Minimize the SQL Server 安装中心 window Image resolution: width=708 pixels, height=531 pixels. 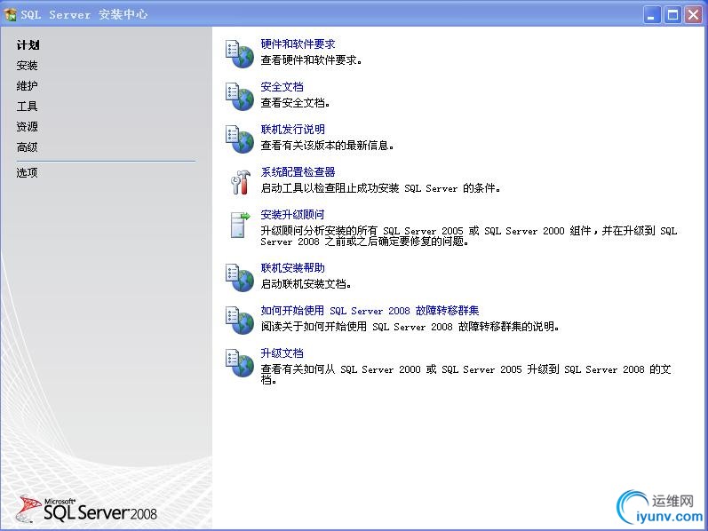click(x=651, y=15)
